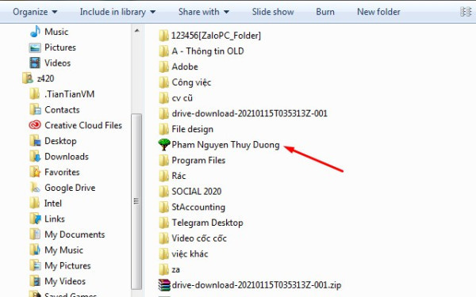
Task: Open My Music folder icon
Action: [35, 249]
